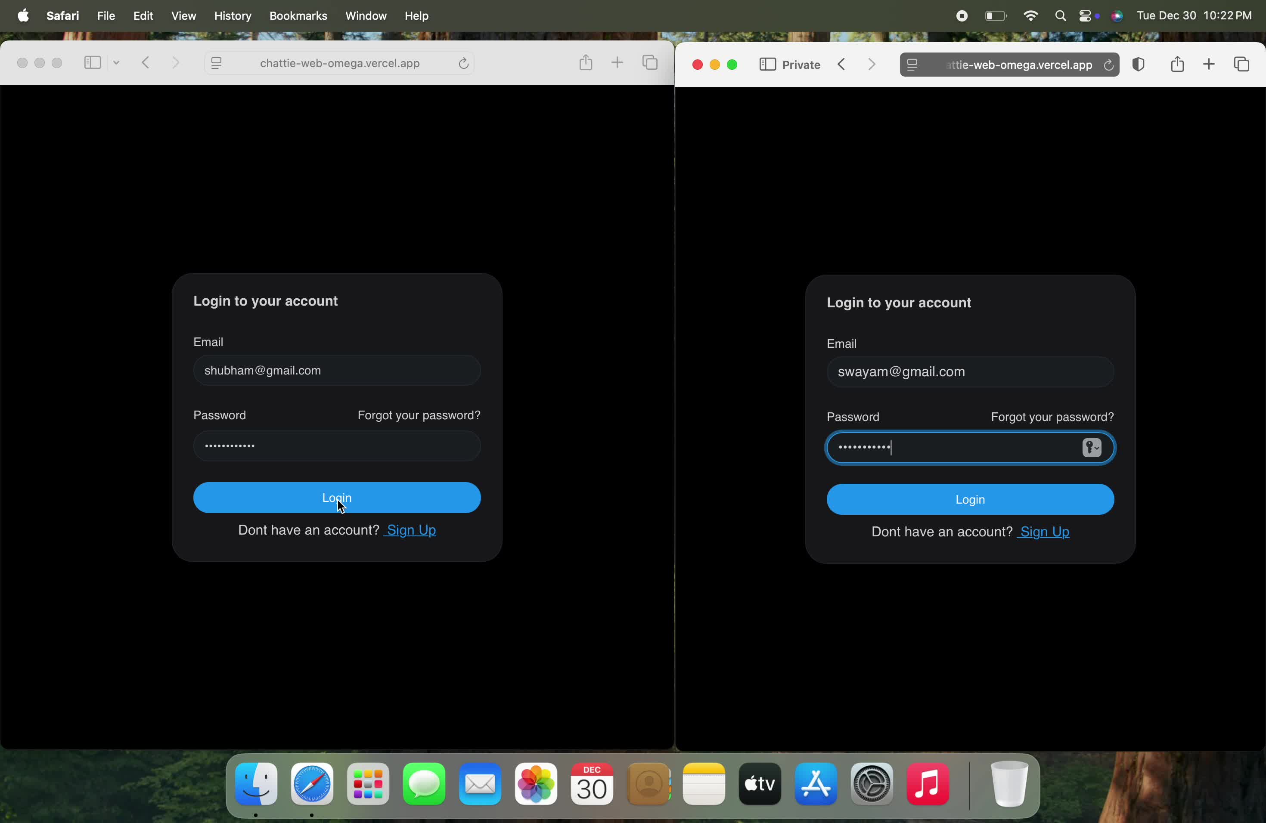Open Spotlight search from the menu bar
Viewport: 1266px width, 823px height.
(x=1060, y=16)
